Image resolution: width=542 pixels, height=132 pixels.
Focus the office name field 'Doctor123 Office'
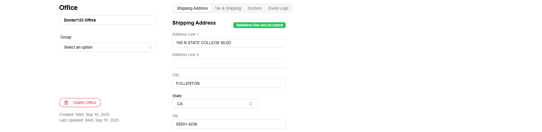click(108, 20)
